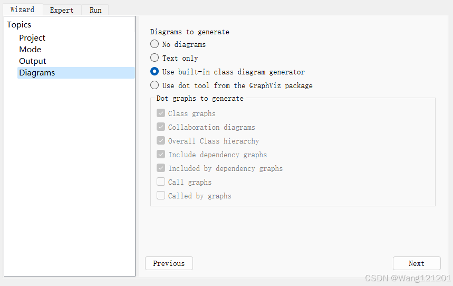The width and height of the screenshot is (453, 286).
Task: Toggle Overall Class hierarchy checkbox
Action: pos(161,141)
